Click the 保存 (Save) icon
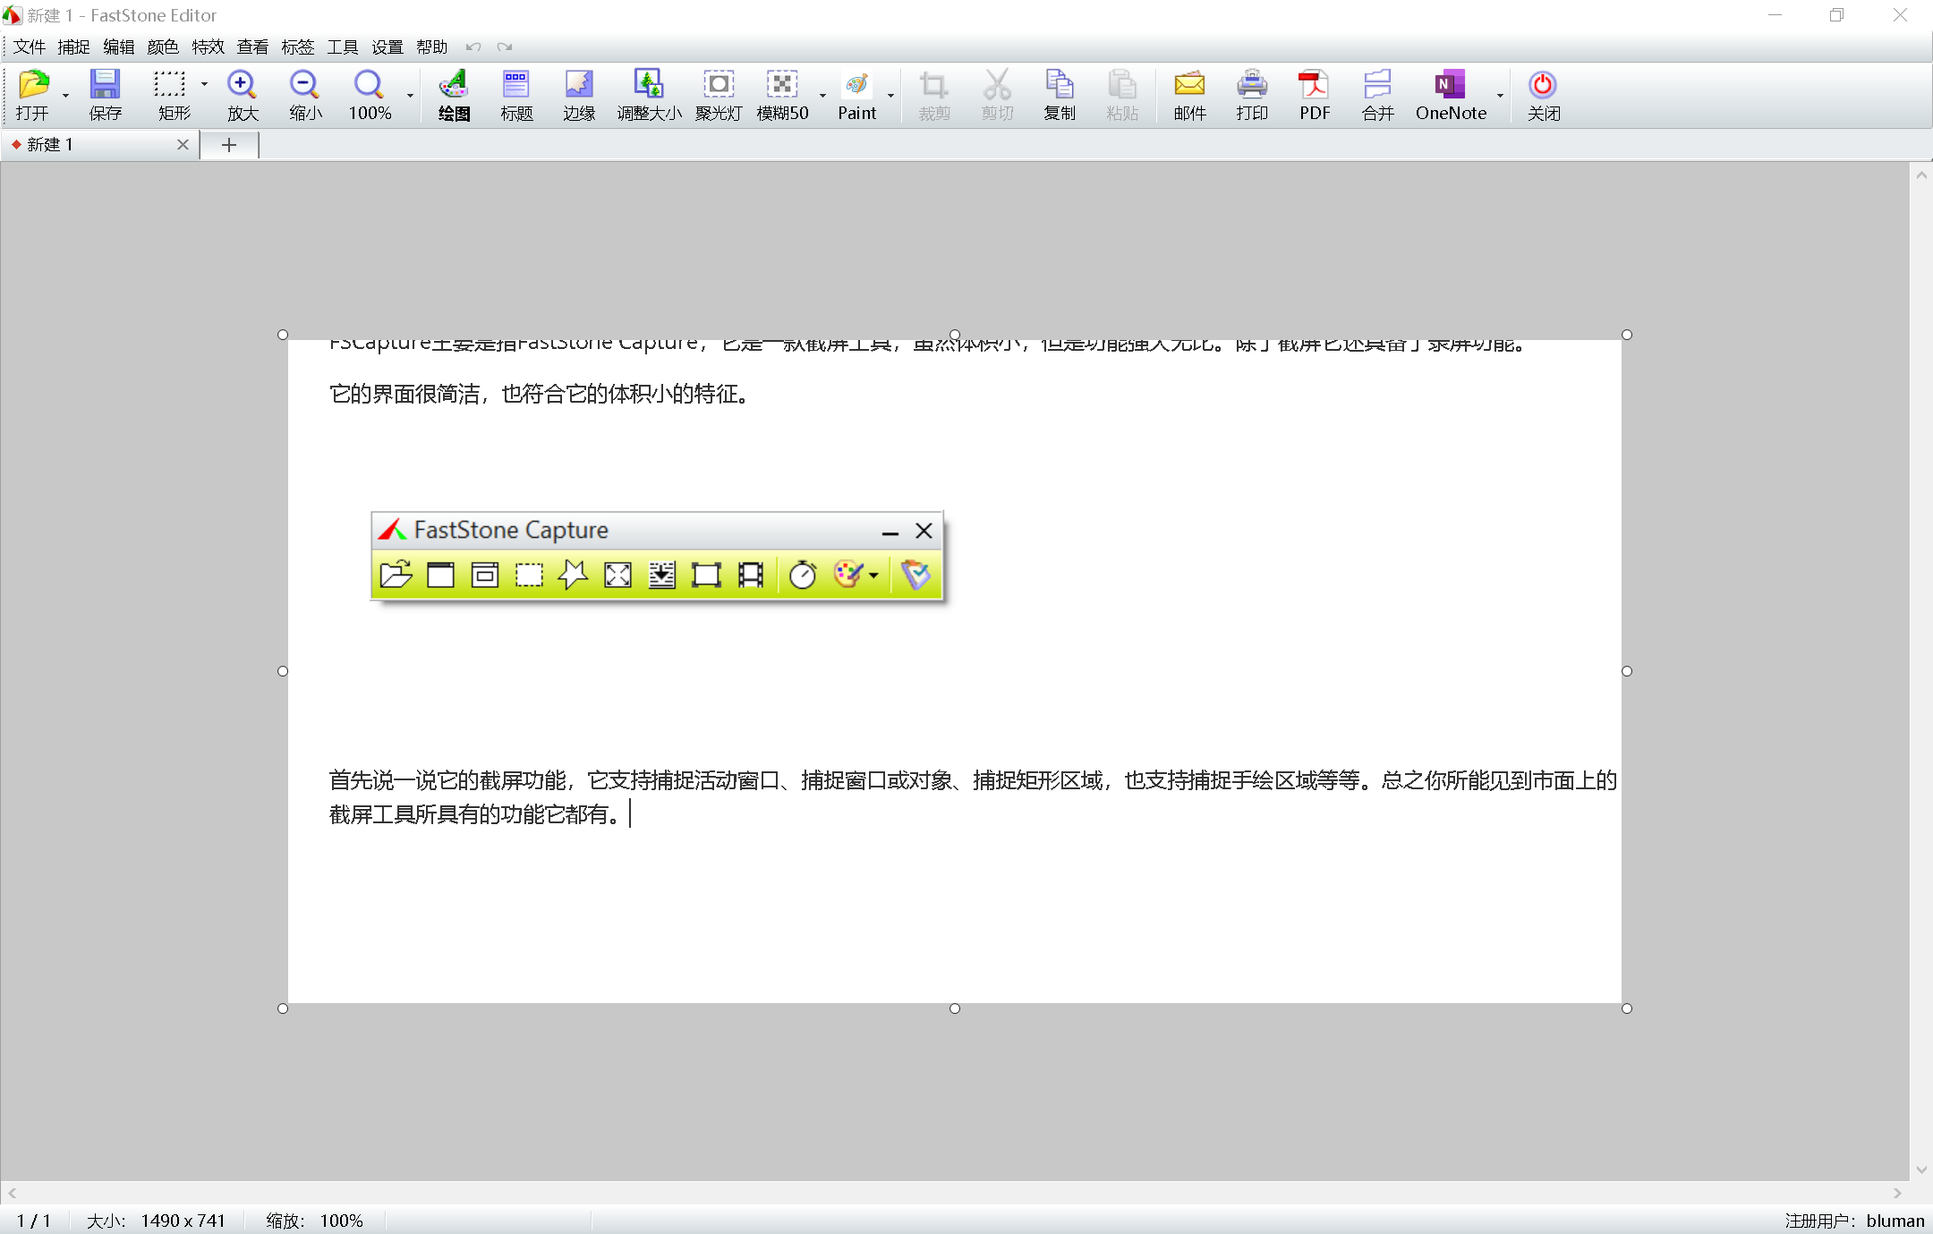The width and height of the screenshot is (1933, 1234). point(105,92)
